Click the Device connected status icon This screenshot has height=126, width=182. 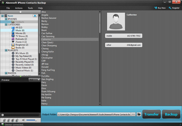pos(2,124)
